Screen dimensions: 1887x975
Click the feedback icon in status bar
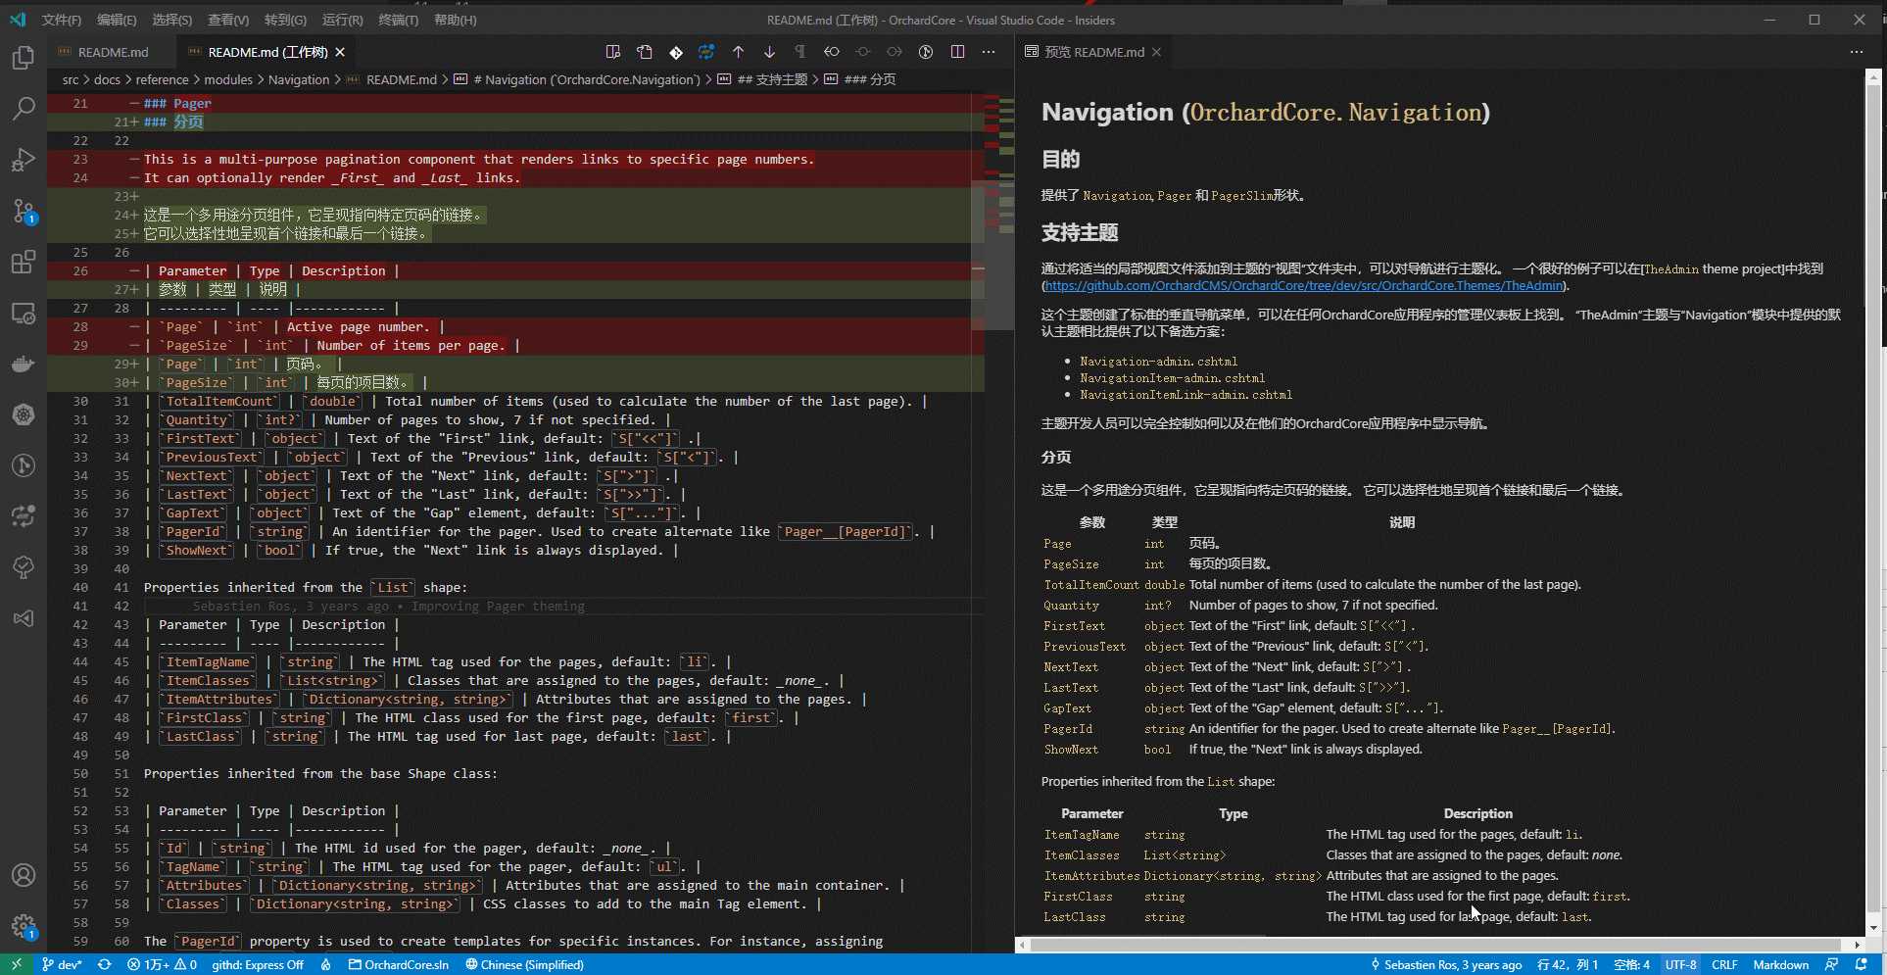point(1831,964)
